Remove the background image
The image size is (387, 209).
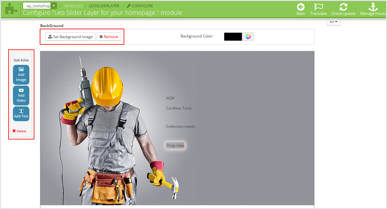click(x=109, y=37)
